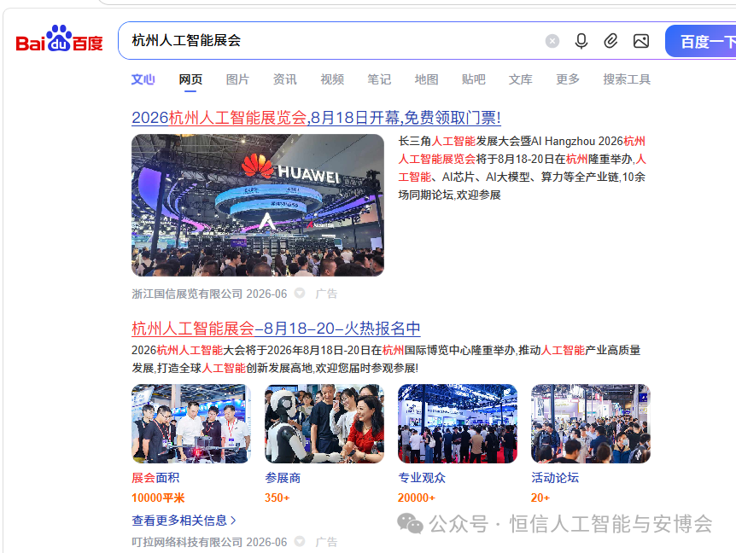Attach a file with paperclip icon
The width and height of the screenshot is (736, 553).
610,41
